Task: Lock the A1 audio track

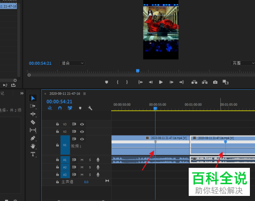Action: tap(58, 160)
